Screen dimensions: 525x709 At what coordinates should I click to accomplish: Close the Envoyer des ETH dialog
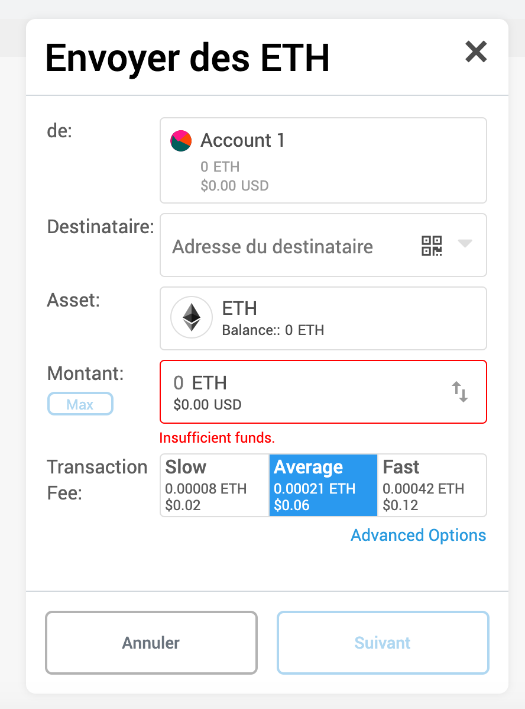tap(476, 51)
